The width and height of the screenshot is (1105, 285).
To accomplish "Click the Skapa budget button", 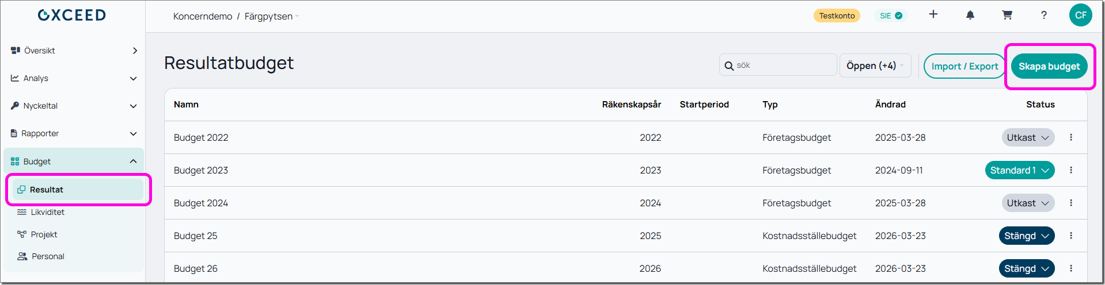I will pos(1049,66).
